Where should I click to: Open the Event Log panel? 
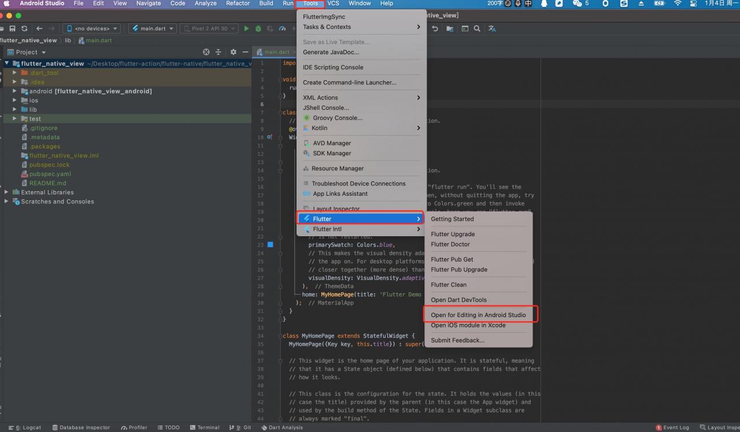[672, 427]
